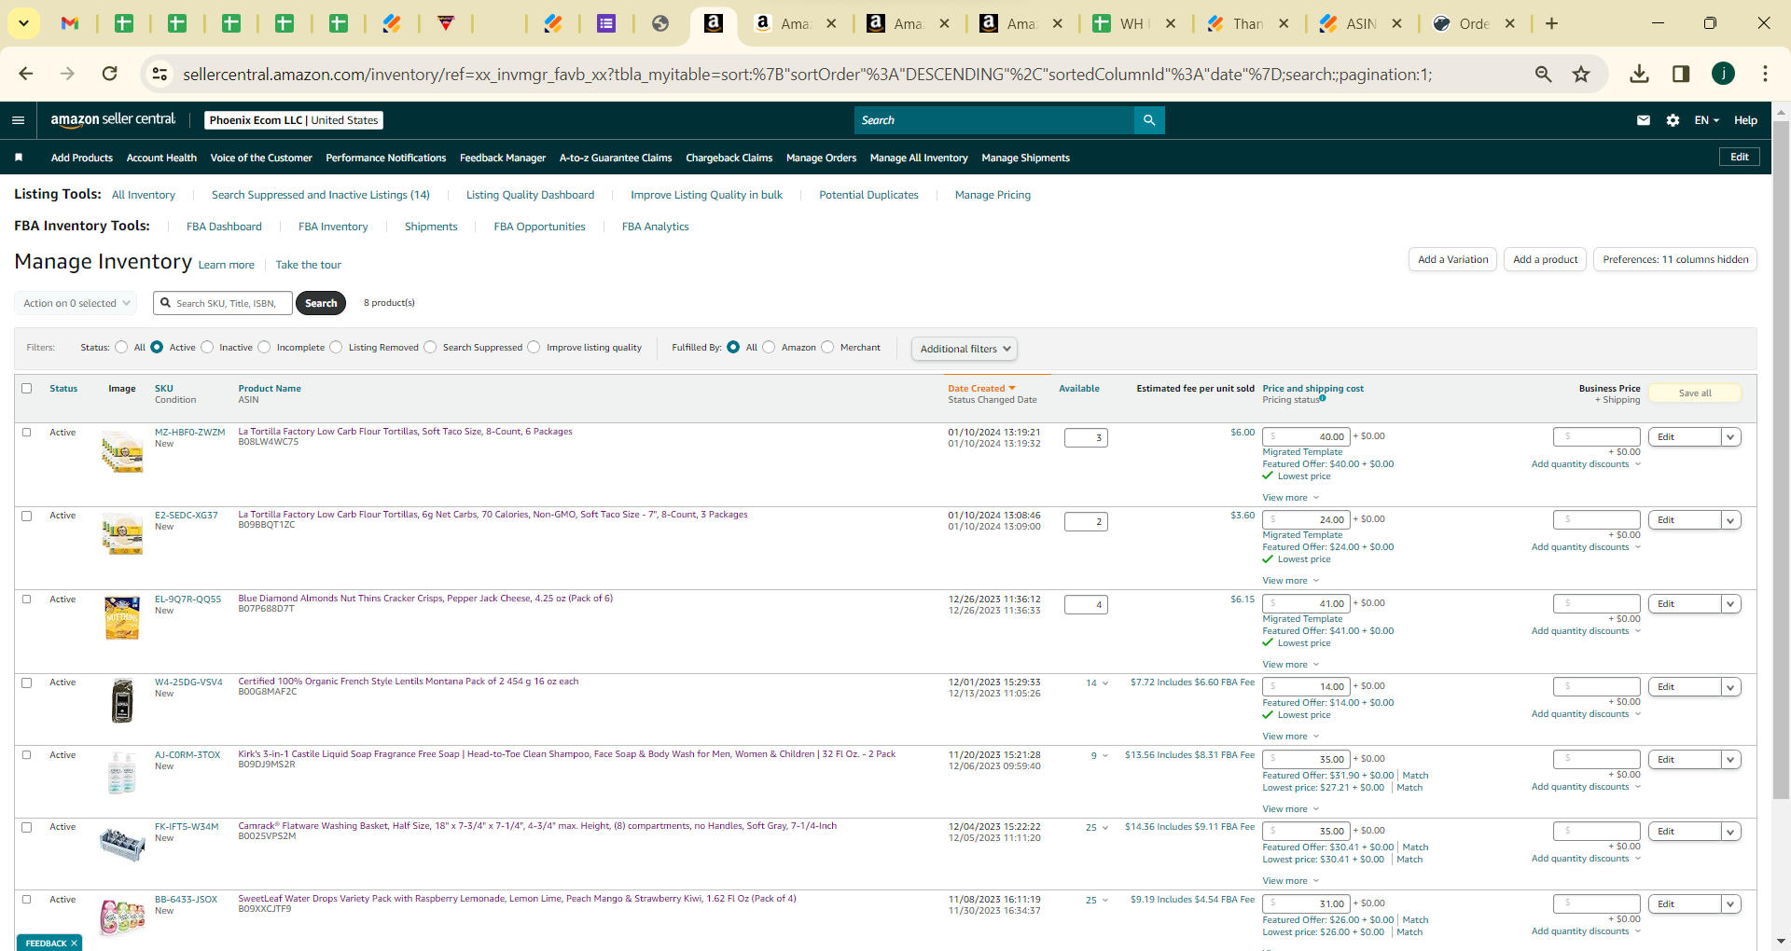Click price field for SKU W4-25DG-VSV4

(1306, 687)
